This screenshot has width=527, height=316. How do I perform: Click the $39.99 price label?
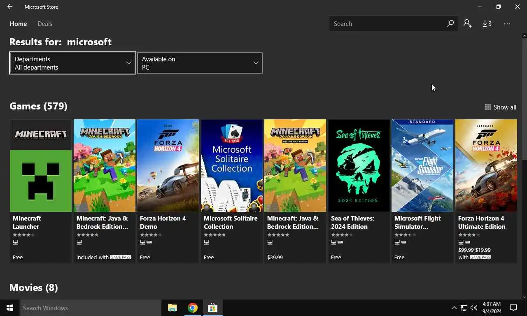pyautogui.click(x=275, y=257)
